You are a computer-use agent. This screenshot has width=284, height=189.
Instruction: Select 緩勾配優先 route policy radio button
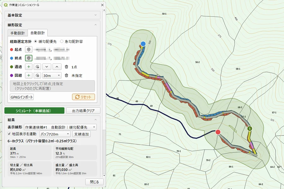point(35,41)
